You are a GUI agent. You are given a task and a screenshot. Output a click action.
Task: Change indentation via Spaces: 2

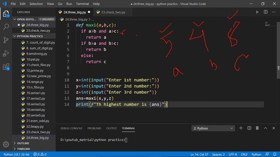pyautogui.click(x=218, y=154)
